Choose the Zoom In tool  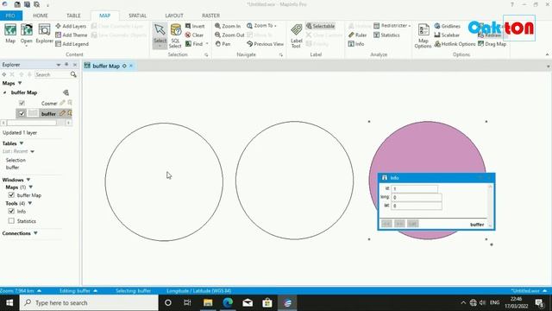[x=228, y=26]
